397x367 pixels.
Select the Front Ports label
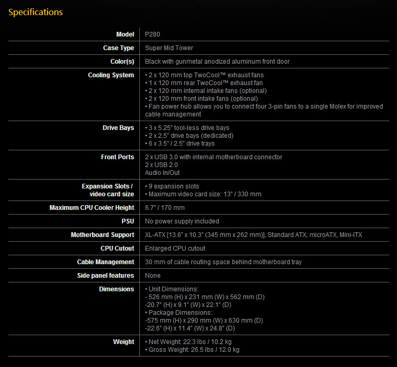[x=117, y=157]
